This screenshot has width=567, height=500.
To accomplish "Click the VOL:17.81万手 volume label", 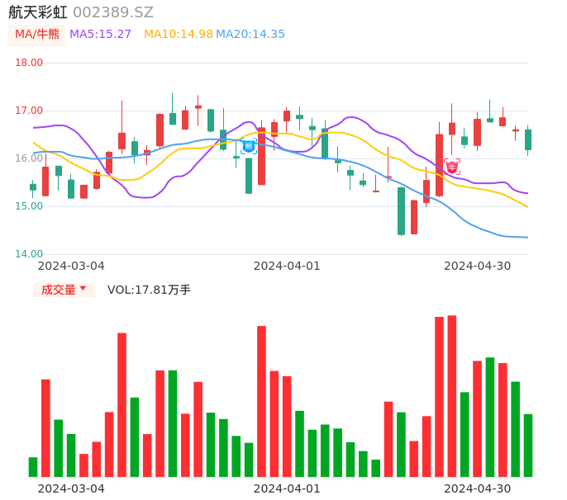I will click(x=149, y=290).
